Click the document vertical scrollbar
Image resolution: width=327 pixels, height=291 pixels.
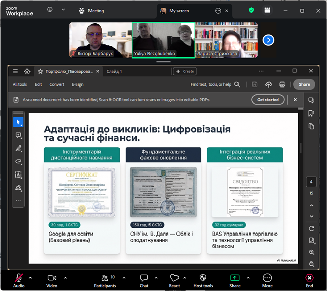(x=301, y=148)
